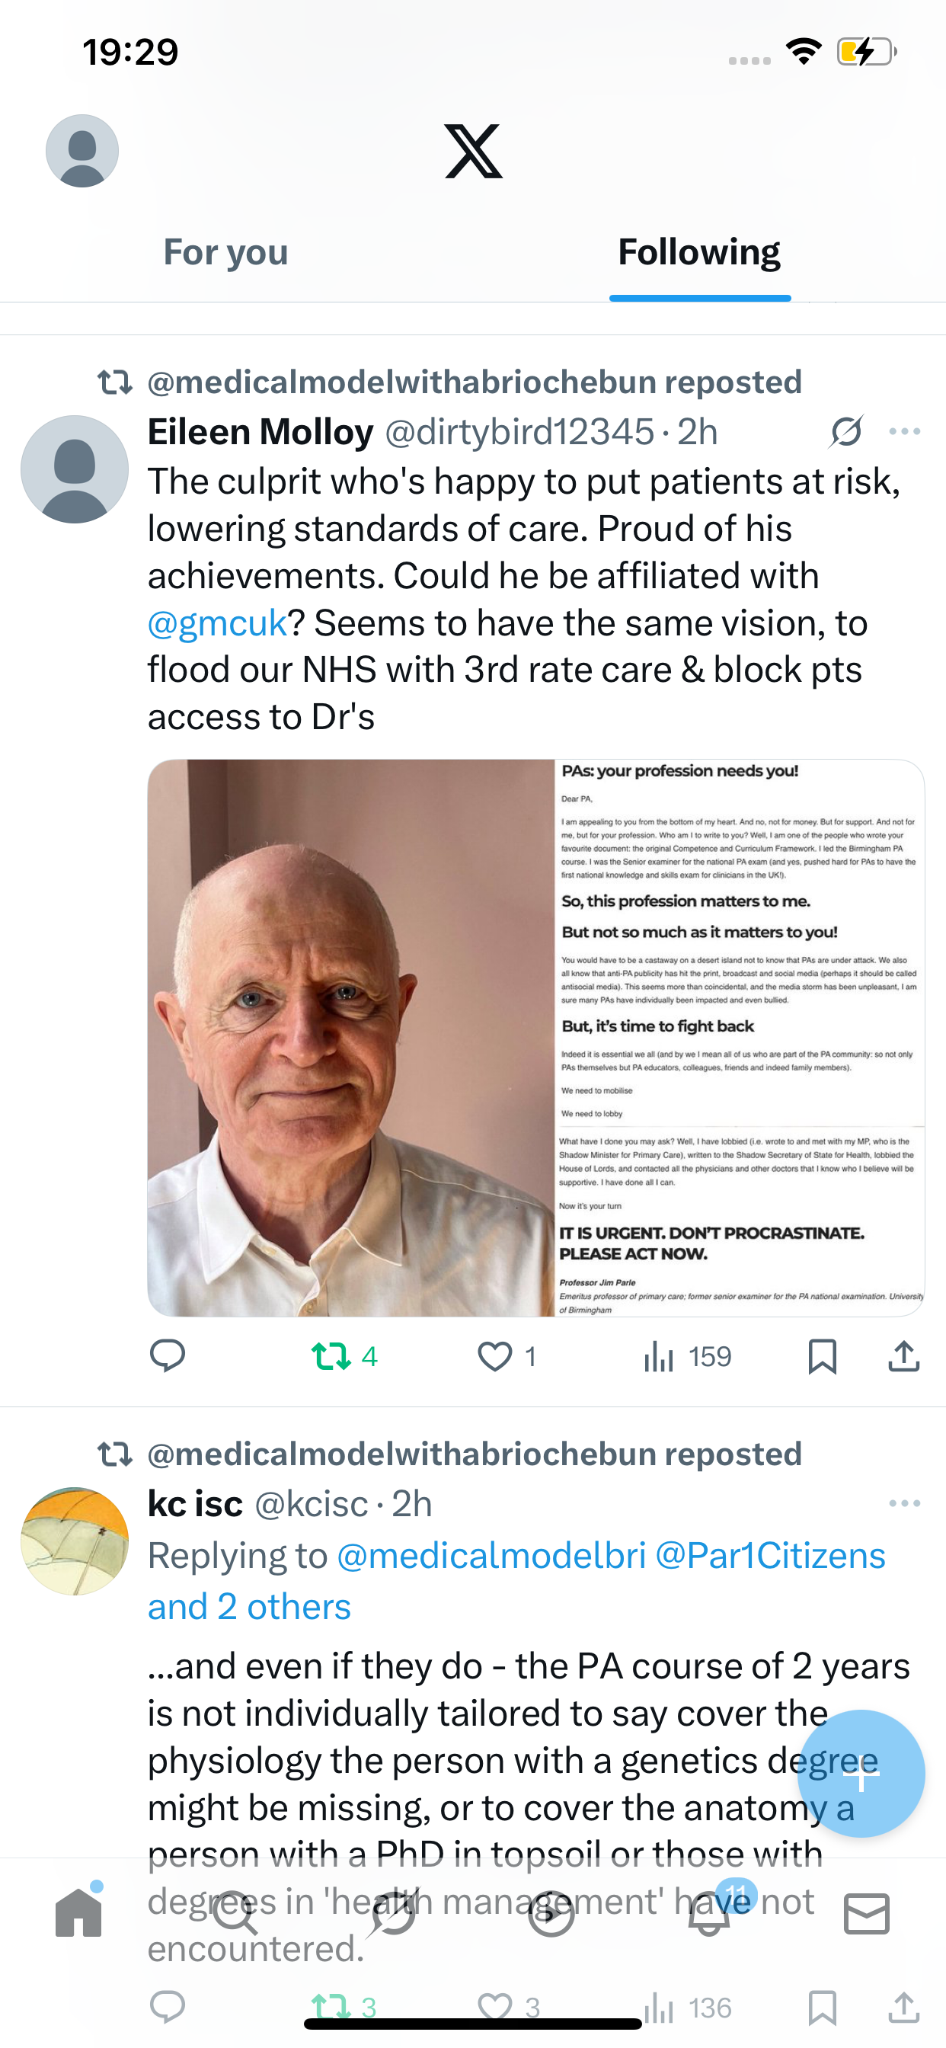The height and width of the screenshot is (2048, 946).
Task: Tap the floating compose post button
Action: [861, 1773]
